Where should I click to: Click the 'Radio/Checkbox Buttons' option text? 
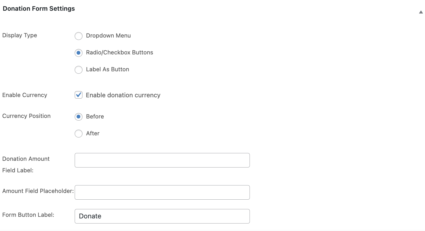pyautogui.click(x=120, y=53)
